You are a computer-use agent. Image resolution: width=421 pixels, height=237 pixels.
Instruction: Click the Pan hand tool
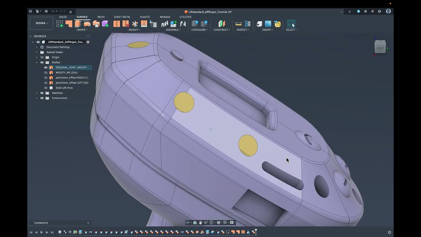pos(200,223)
